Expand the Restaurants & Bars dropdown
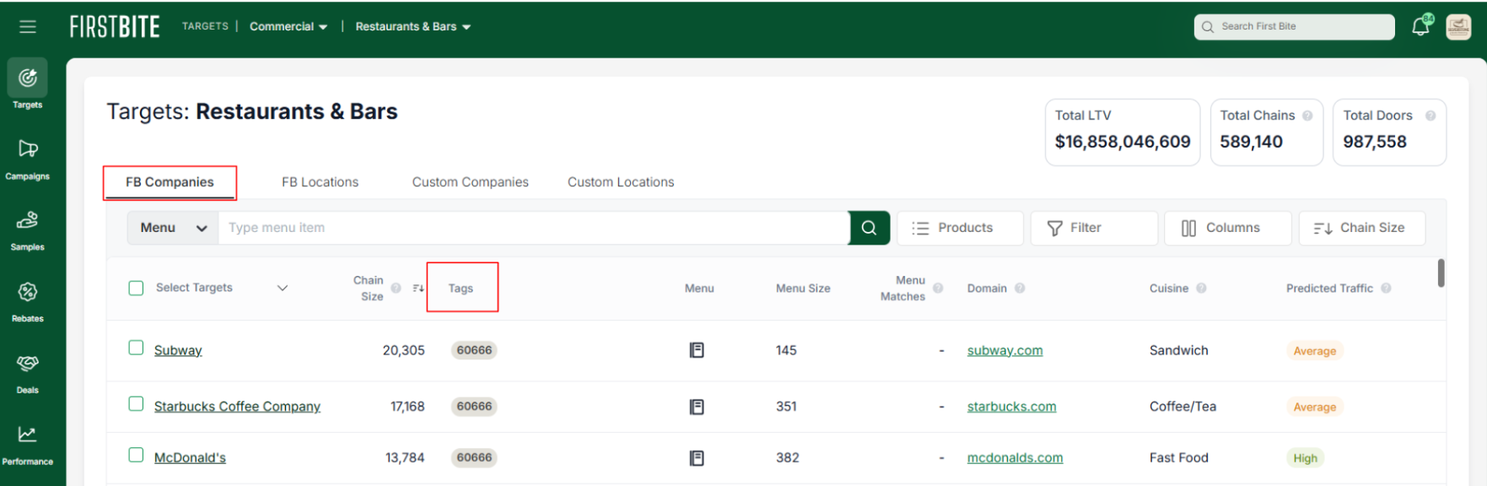The width and height of the screenshot is (1487, 486). coord(413,27)
